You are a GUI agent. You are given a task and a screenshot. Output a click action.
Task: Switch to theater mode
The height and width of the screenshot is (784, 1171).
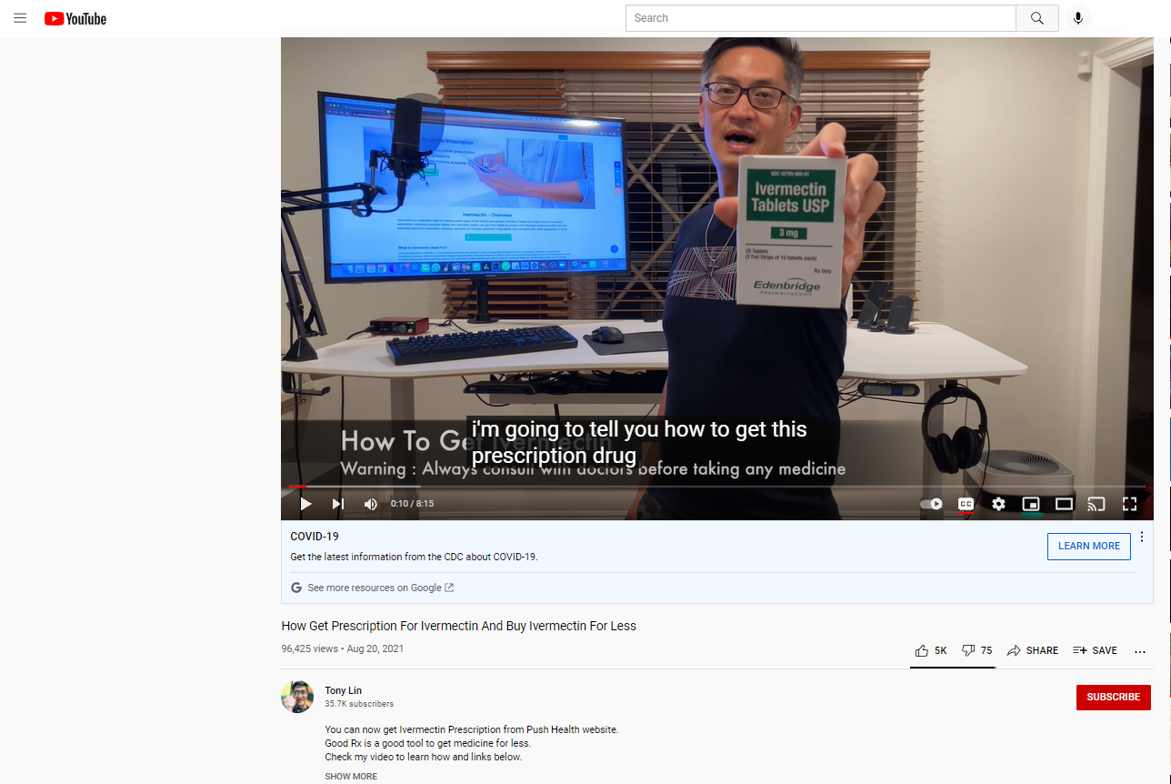(1064, 504)
